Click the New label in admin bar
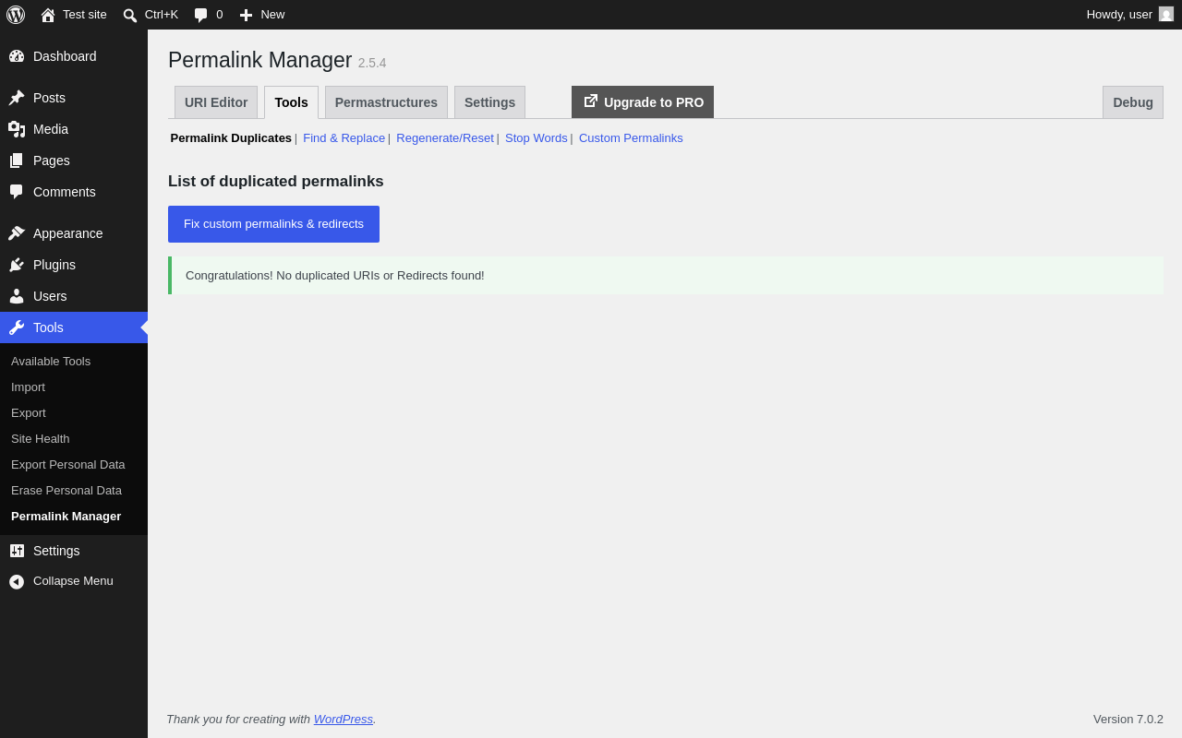The width and height of the screenshot is (1182, 738). pos(272,15)
